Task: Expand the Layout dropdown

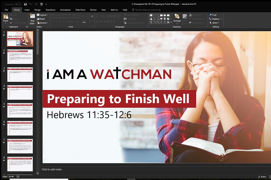Action: pyautogui.click(x=43, y=15)
